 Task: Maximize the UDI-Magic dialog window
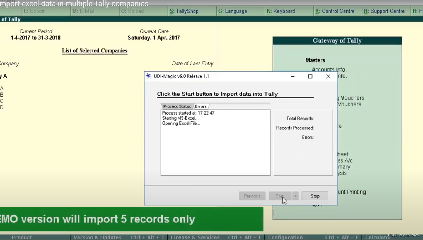tap(310, 76)
